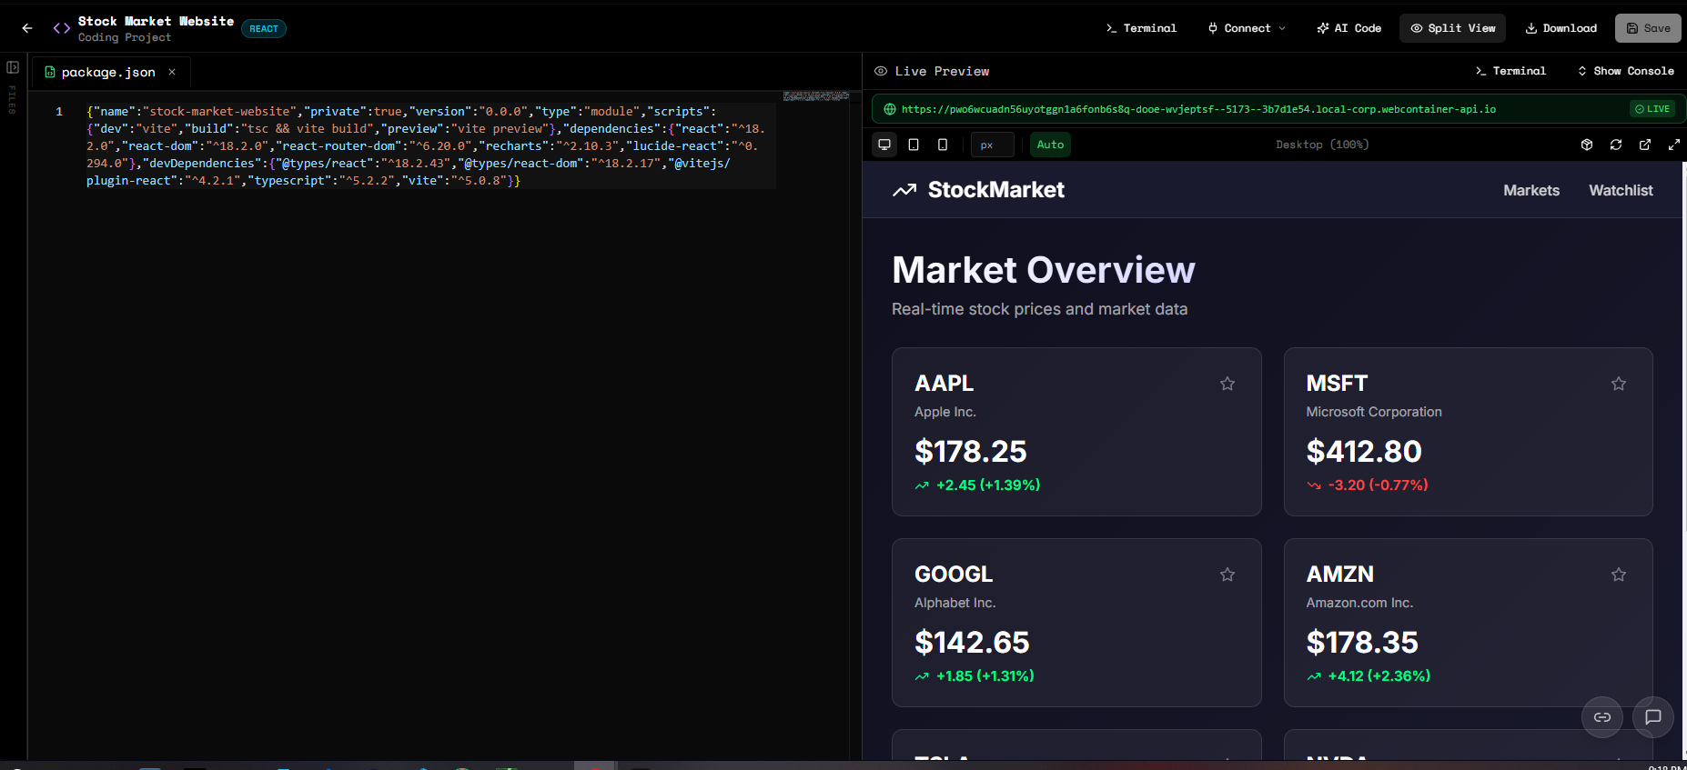Star MSFT to add to watchlist
1687x770 pixels.
click(x=1619, y=384)
